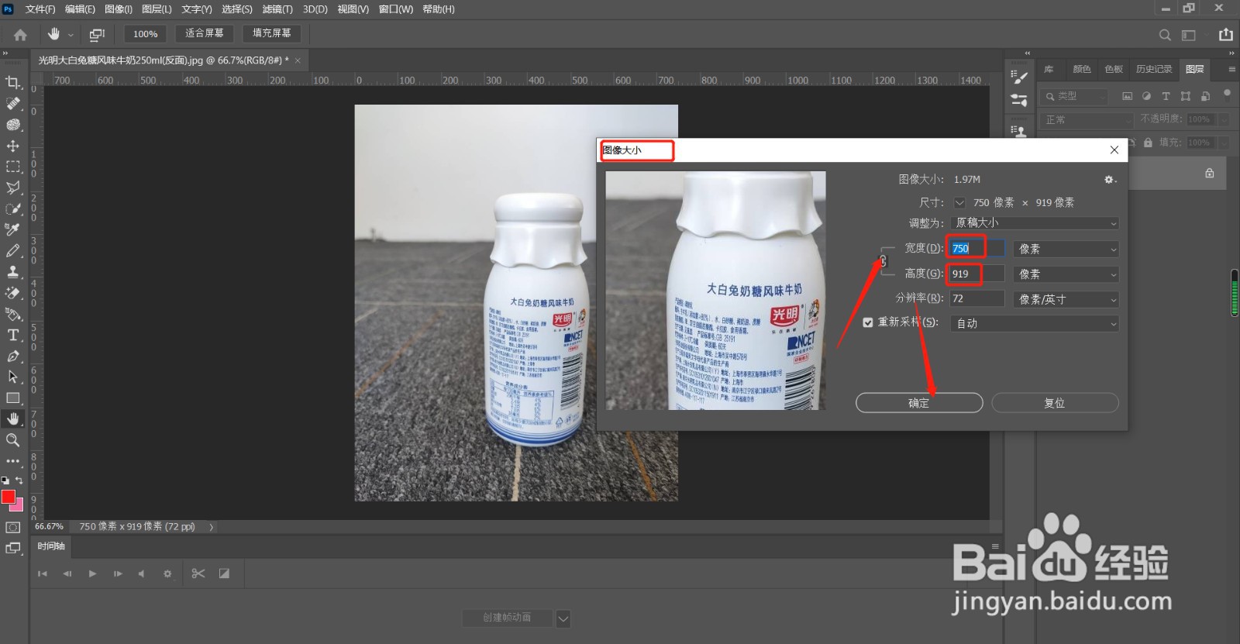Switch to the 历史记录 panel tab
This screenshot has width=1240, height=644.
[1154, 69]
